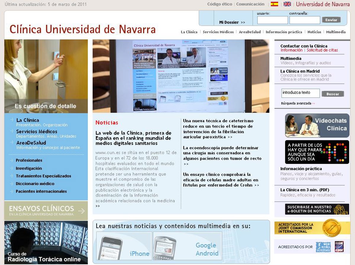The image size is (355, 265).
Task: Open the Ensayos Clínicos arrow banner
Action: (x=46, y=211)
